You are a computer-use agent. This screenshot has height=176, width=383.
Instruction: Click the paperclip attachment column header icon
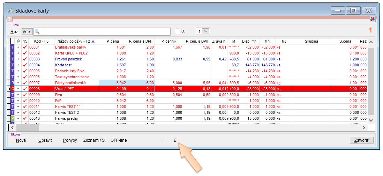coord(18,41)
